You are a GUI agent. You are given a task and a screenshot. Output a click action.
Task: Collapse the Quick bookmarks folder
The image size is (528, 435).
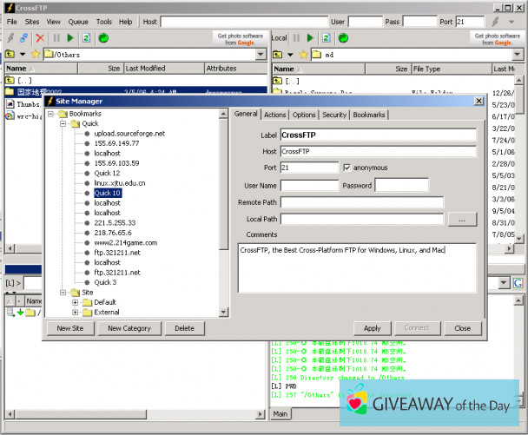63,123
